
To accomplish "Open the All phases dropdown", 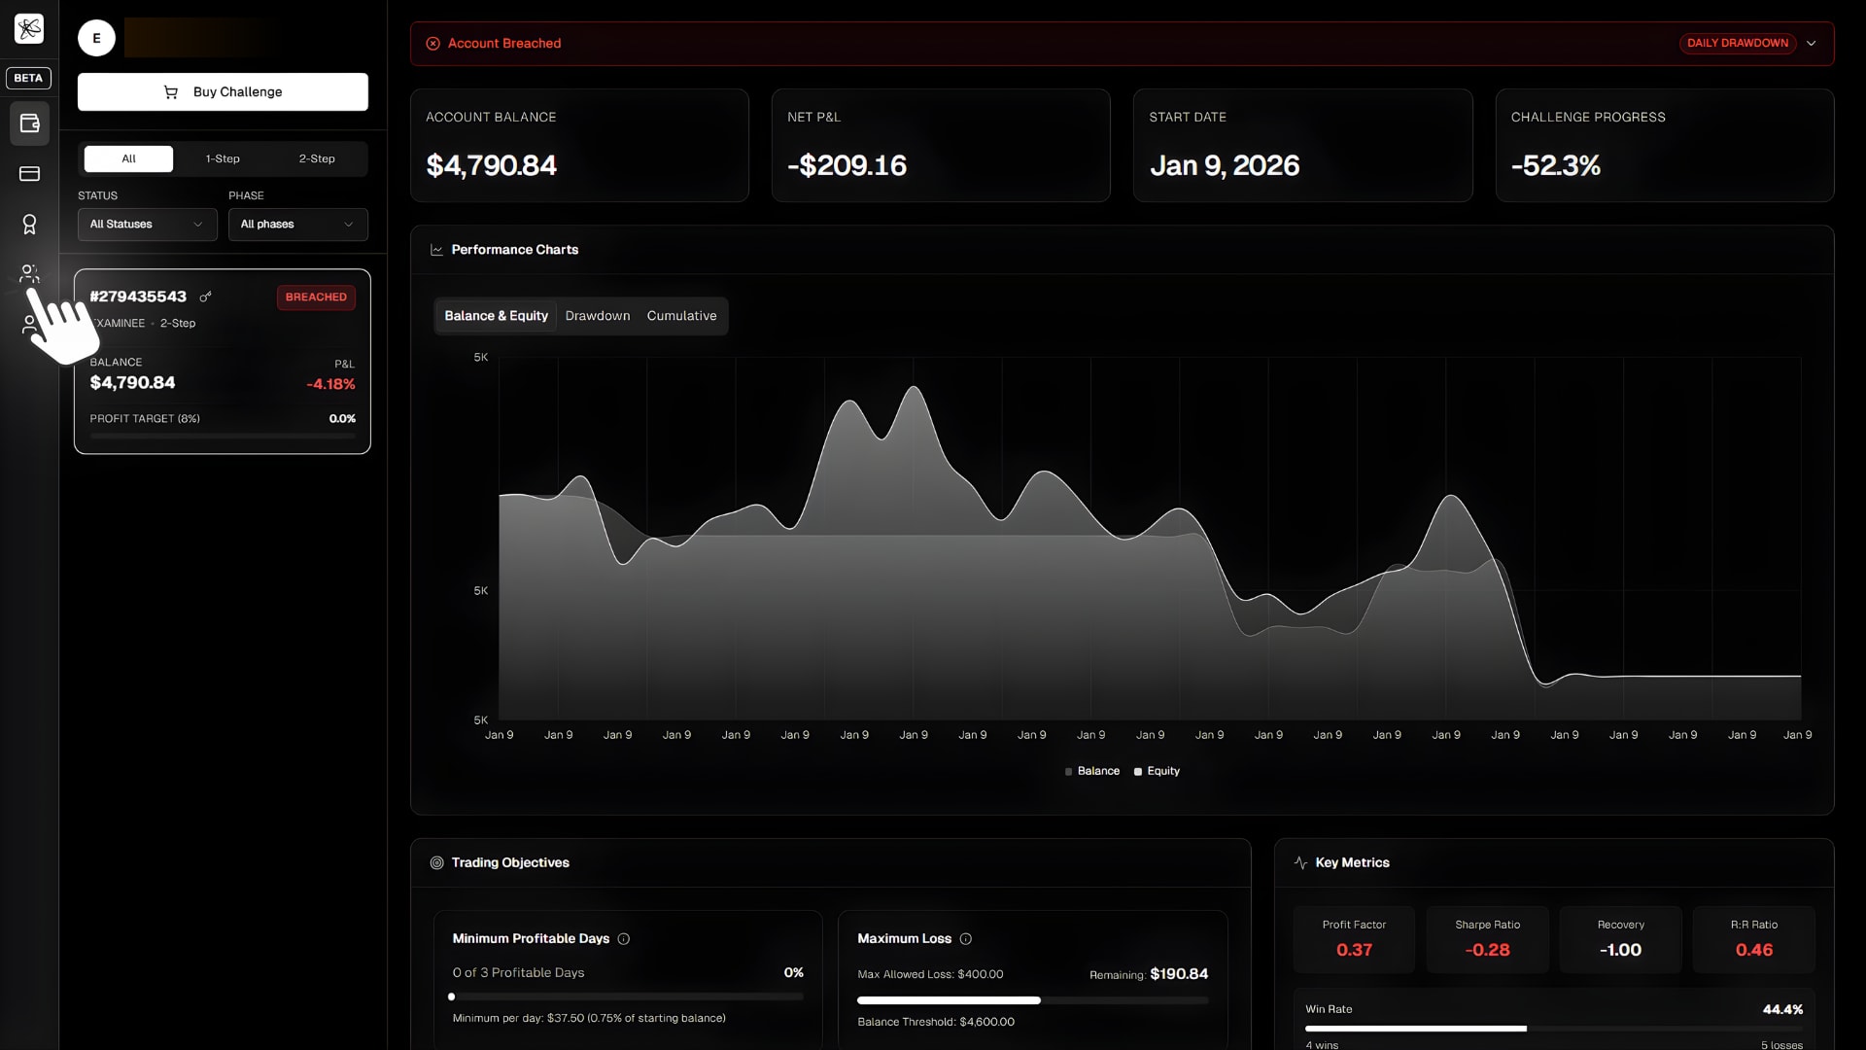I will pyautogui.click(x=298, y=225).
